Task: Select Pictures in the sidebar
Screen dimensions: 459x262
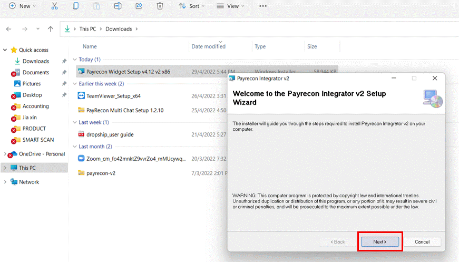Action: [x=32, y=84]
